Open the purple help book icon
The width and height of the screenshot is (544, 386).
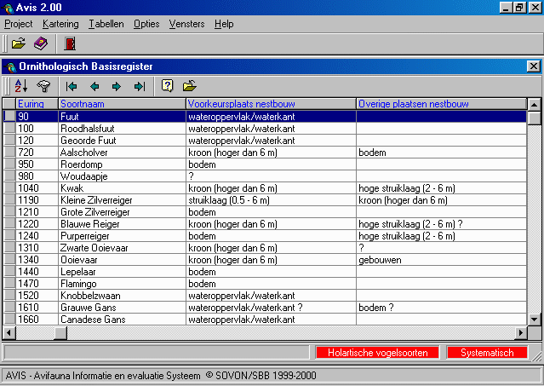pos(41,43)
